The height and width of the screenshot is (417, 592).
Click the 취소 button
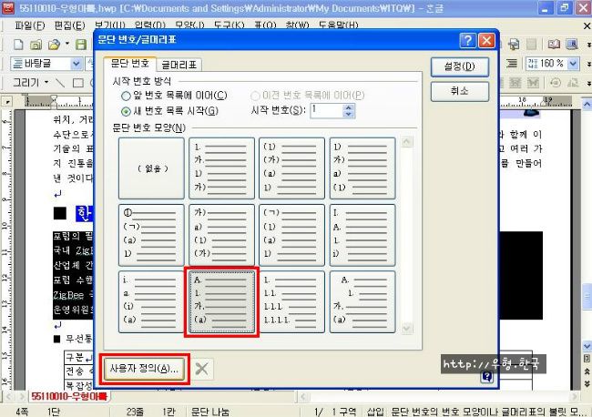point(459,91)
